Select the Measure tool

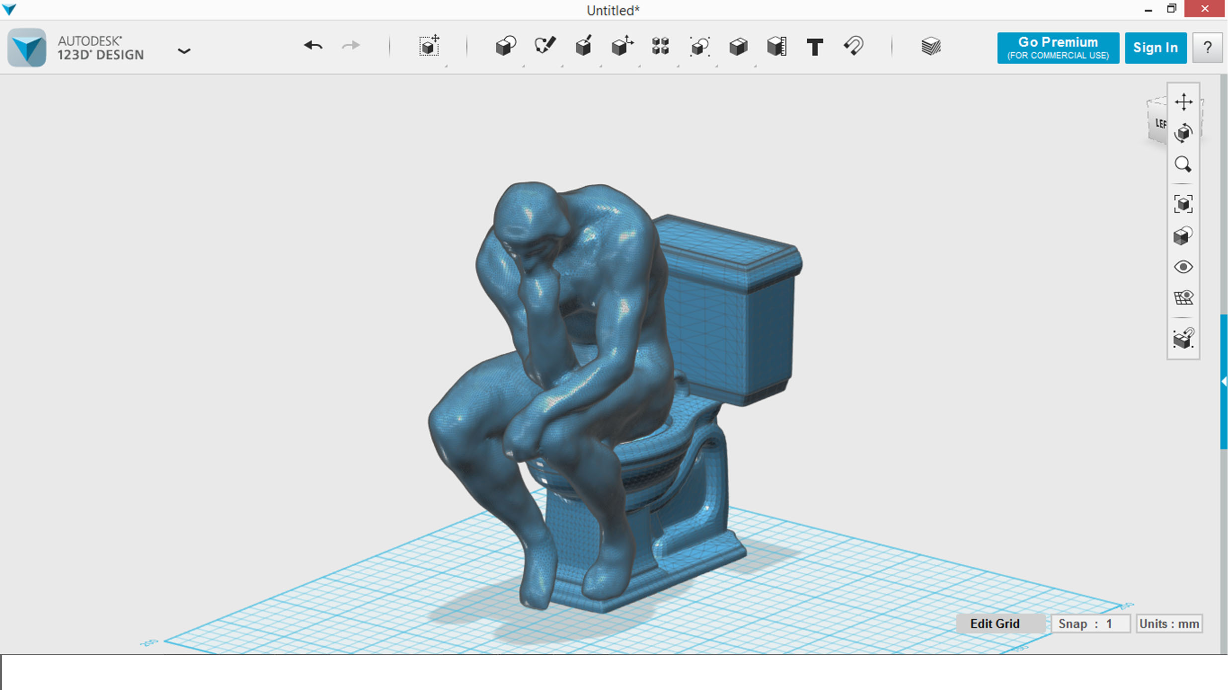click(776, 46)
